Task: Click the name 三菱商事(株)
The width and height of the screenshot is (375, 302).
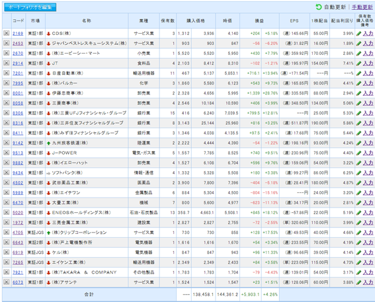Action: 65,103
